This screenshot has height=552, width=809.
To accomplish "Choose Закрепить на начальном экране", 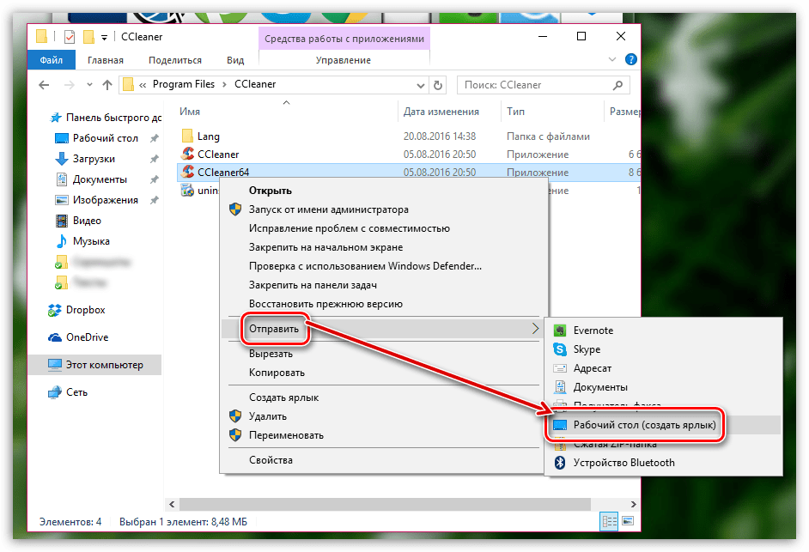I will pos(325,247).
